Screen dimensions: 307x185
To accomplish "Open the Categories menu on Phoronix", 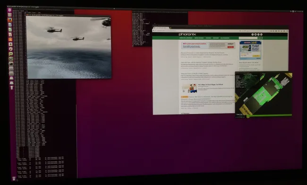I will click(x=225, y=38).
